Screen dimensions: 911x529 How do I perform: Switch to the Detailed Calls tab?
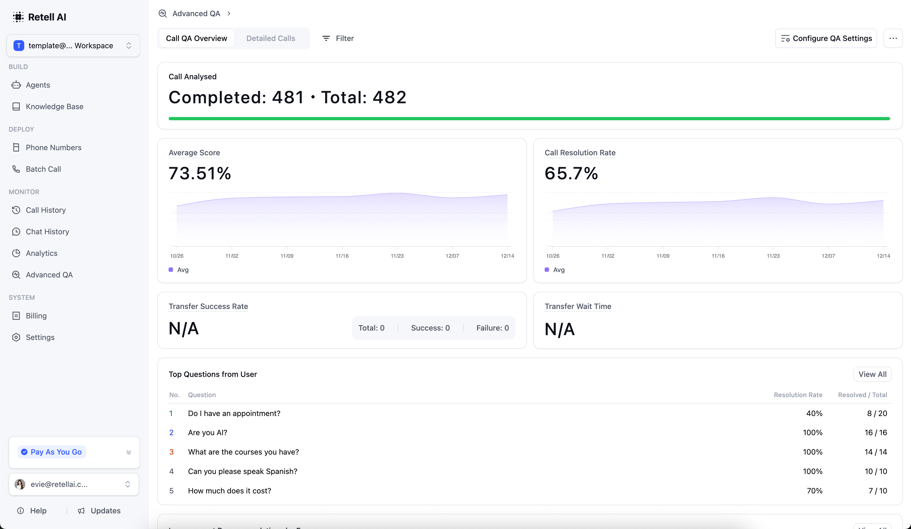(271, 38)
